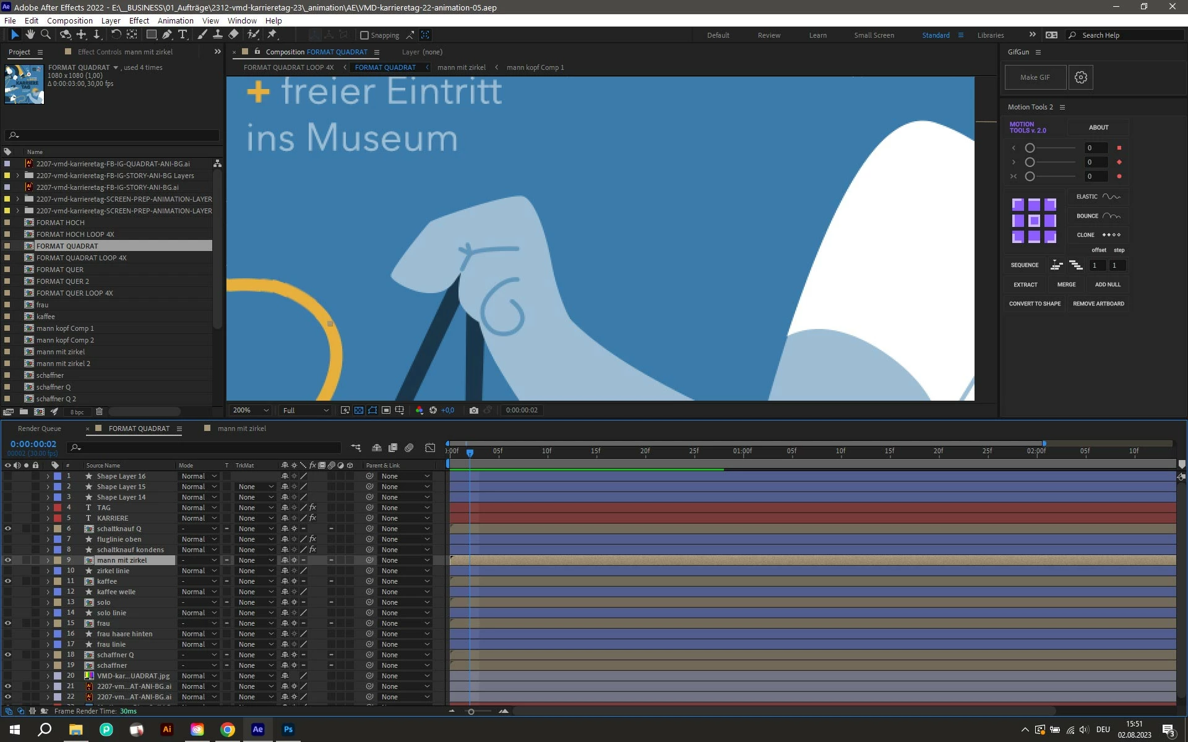
Task: Enable motion blur for timeline layers
Action: coord(408,447)
